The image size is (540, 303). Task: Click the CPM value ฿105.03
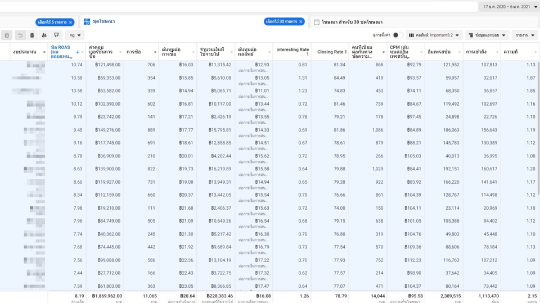click(x=412, y=156)
